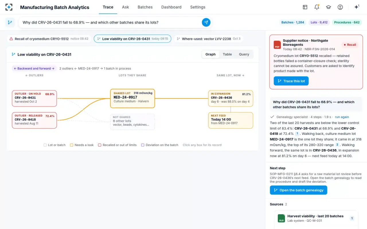
Task: Open the graduation cap learning icon
Action: [x=329, y=7]
